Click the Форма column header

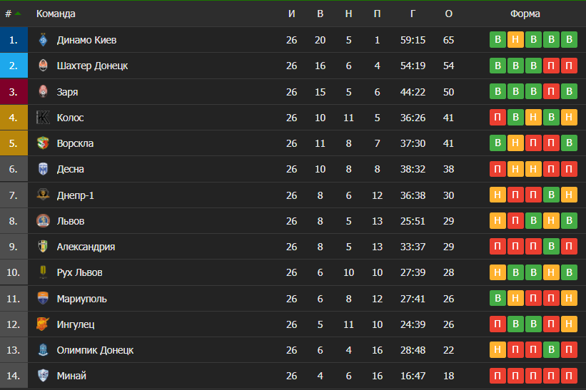pos(525,14)
